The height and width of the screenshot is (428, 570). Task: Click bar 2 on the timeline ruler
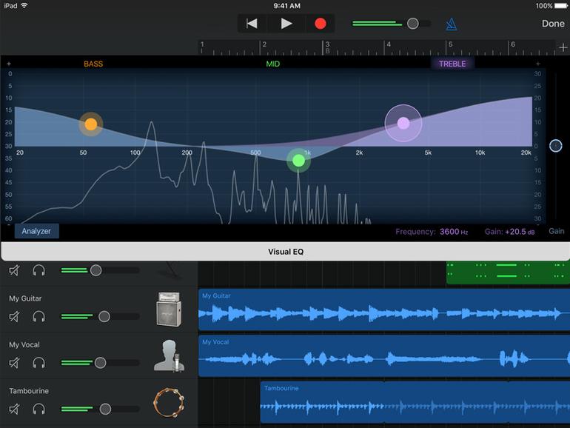[x=264, y=44]
